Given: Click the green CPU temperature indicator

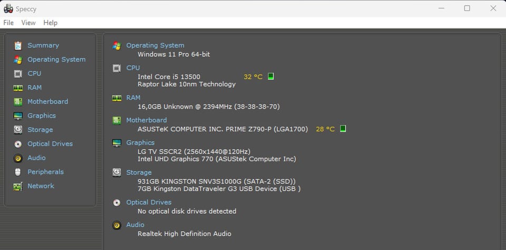Looking at the screenshot, I should (x=271, y=77).
